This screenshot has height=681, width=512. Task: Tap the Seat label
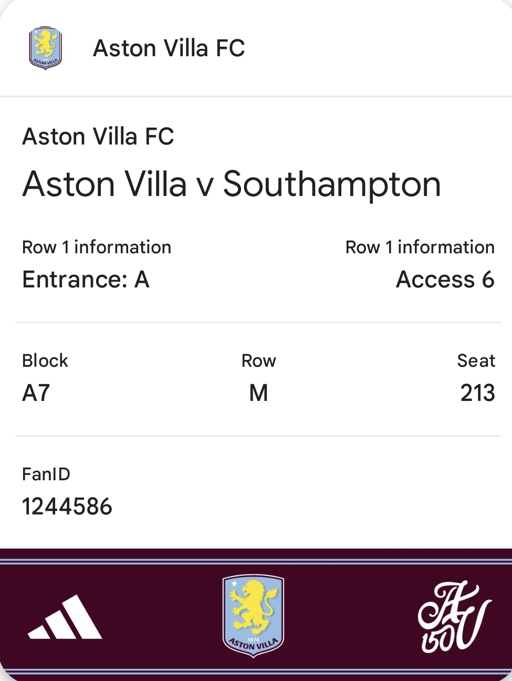pyautogui.click(x=476, y=360)
